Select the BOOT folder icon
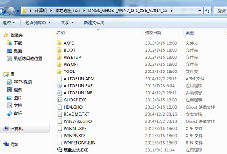Image resolution: width=227 pixels, height=154 pixels. pyautogui.click(x=59, y=50)
